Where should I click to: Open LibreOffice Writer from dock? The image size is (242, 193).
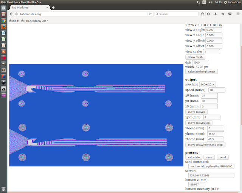tap(3, 33)
